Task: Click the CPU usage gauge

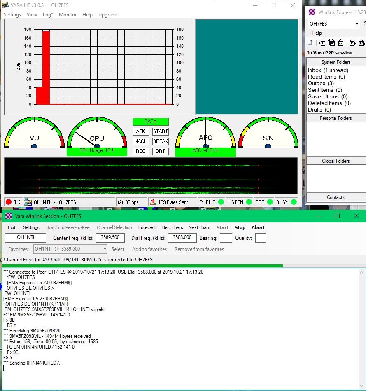Action: pos(97,132)
